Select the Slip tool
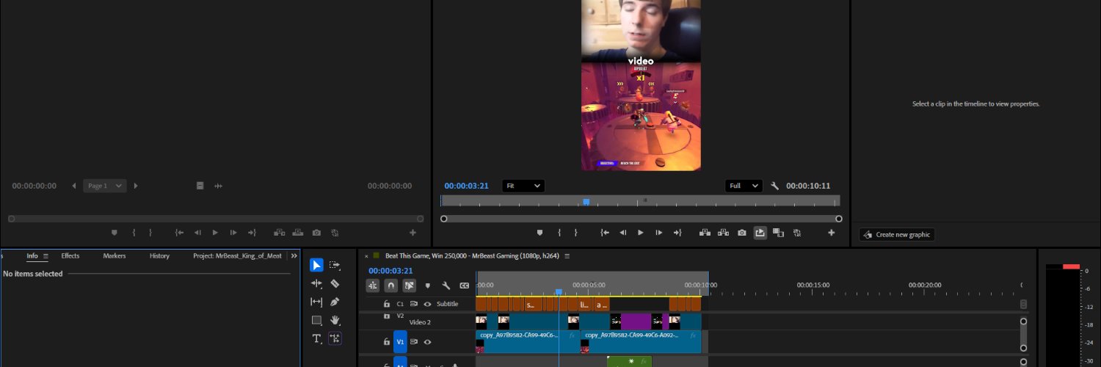This screenshot has height=367, width=1101. 316,302
